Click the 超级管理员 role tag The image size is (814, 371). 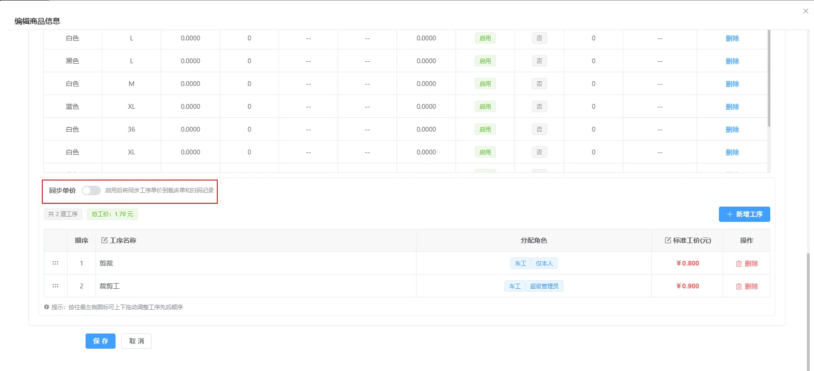click(x=544, y=286)
